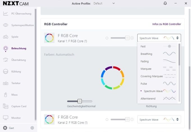The image size is (191, 132).
Task: Open the Capture Card icon
Action: [6, 106]
